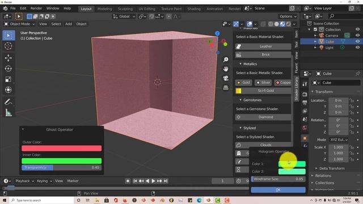Switch perspective/orthographic grid icon
Viewport: 363px width, 204px height.
click(x=226, y=87)
